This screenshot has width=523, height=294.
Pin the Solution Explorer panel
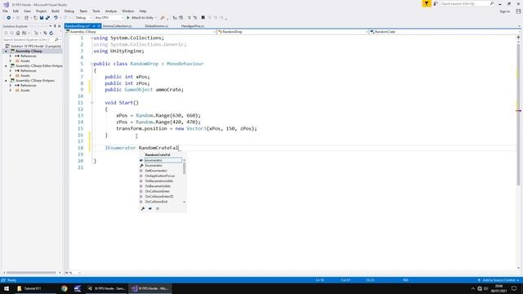[x=55, y=26]
